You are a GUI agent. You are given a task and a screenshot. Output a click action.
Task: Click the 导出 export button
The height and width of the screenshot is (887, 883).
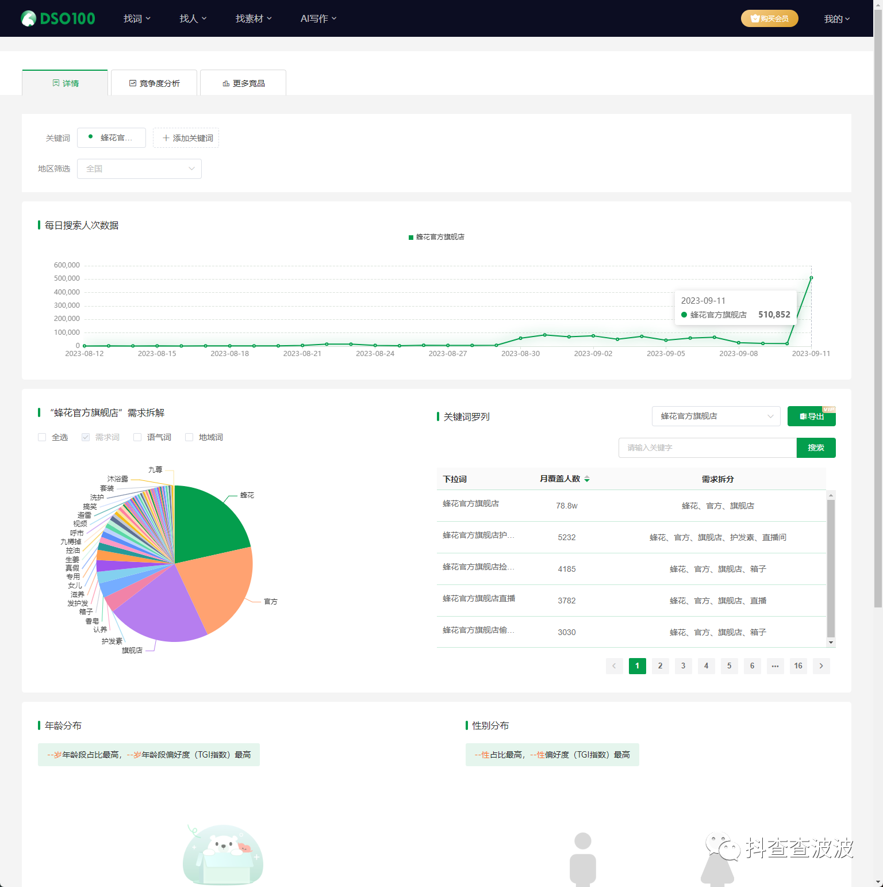point(811,416)
